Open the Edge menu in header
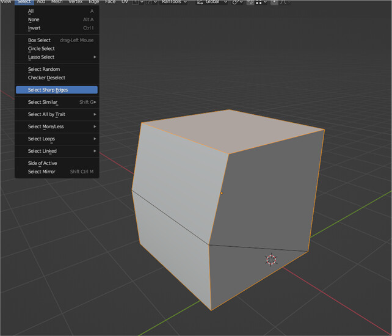The image size is (392, 336). [x=94, y=2]
